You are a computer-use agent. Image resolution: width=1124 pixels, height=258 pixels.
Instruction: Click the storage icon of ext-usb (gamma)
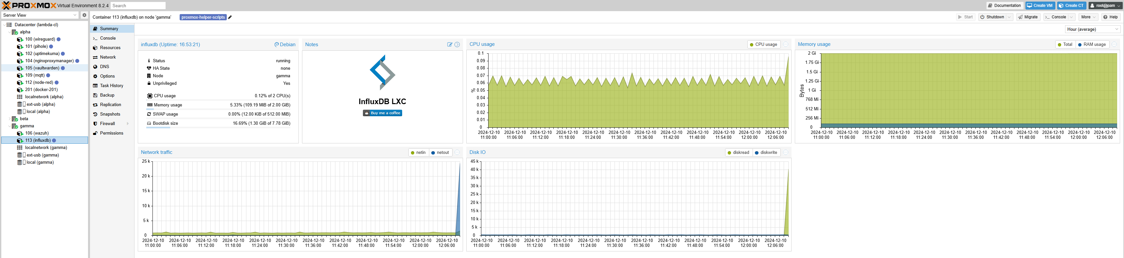tap(21, 155)
